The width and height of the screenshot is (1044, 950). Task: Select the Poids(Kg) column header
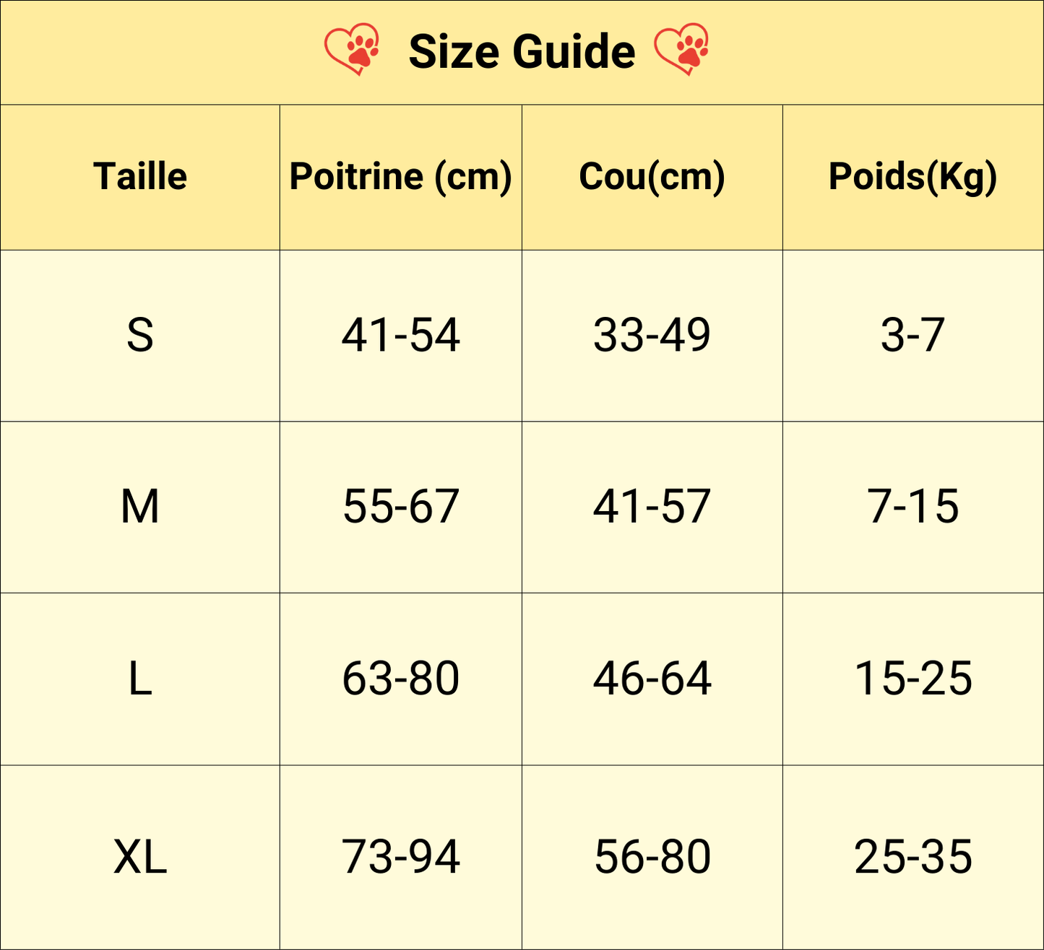click(913, 177)
